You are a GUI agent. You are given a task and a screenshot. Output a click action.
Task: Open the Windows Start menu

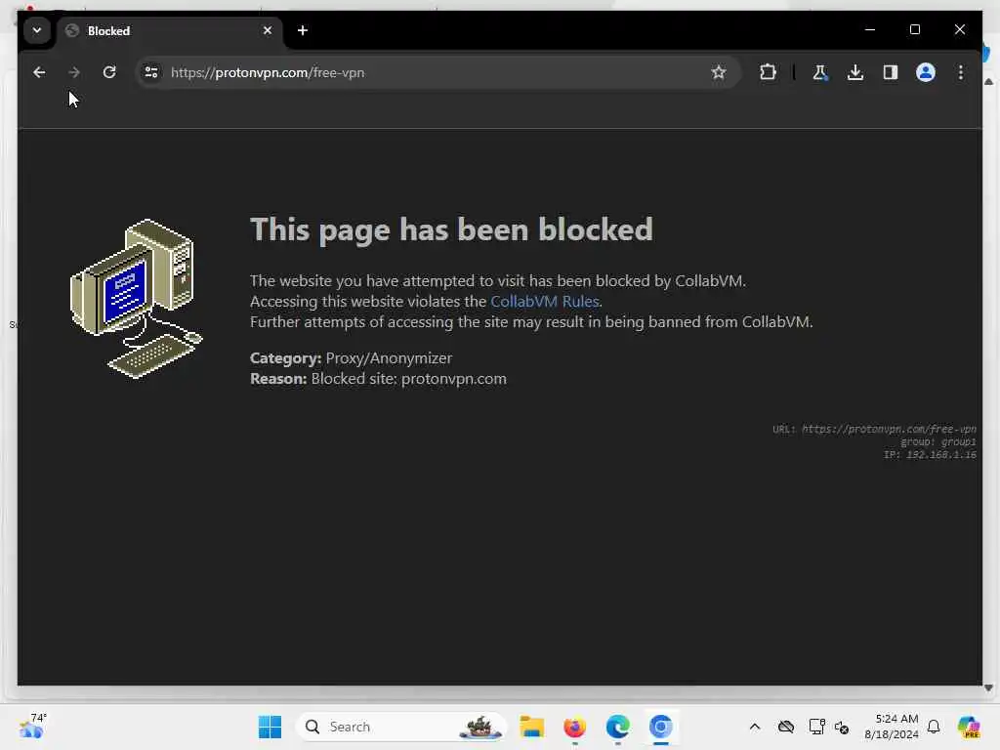[x=270, y=727]
